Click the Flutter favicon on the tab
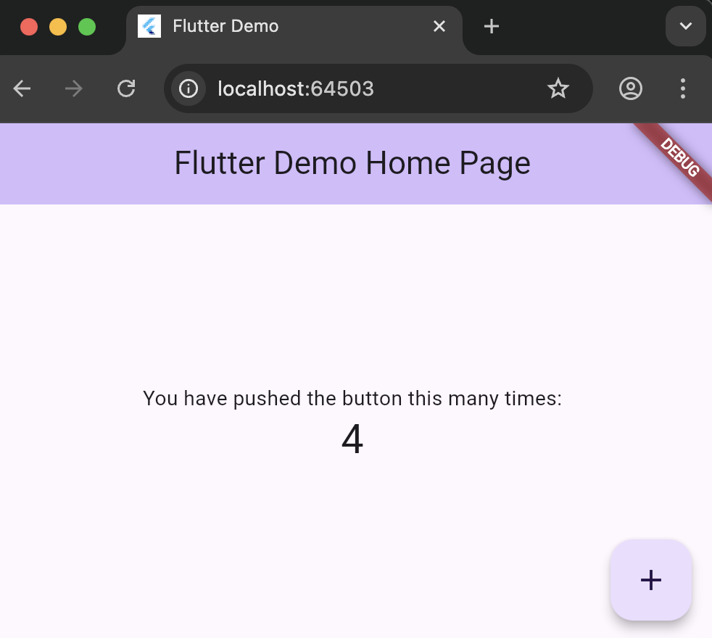This screenshot has width=712, height=638. 149,26
